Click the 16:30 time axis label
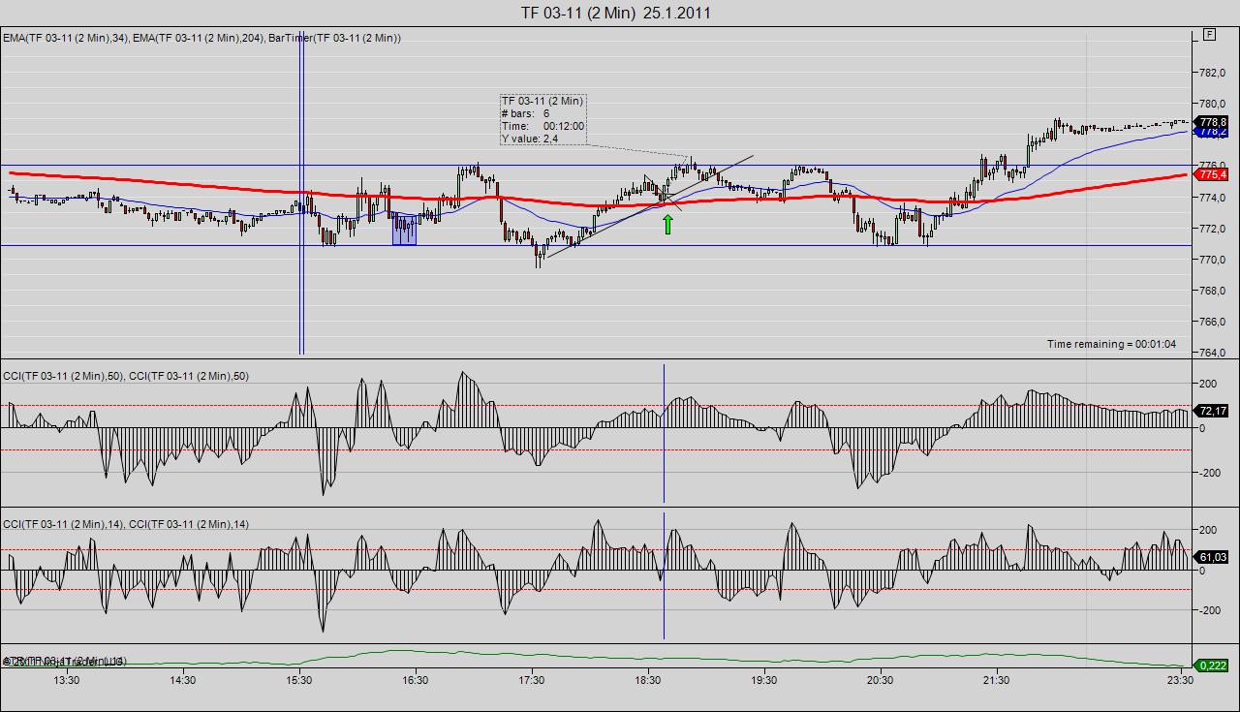Viewport: 1240px width, 712px height. (415, 681)
